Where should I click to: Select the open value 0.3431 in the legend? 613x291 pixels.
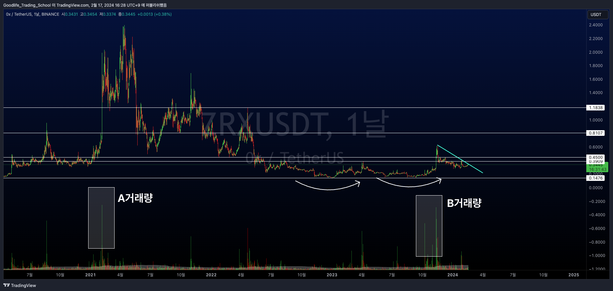tap(71, 14)
